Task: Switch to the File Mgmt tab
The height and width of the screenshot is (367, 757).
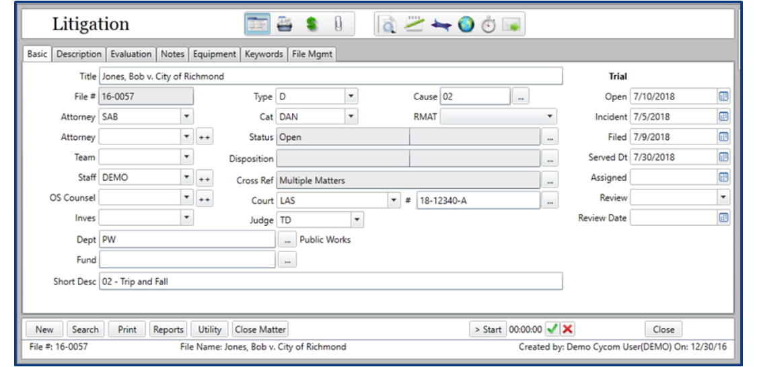Action: click(312, 54)
